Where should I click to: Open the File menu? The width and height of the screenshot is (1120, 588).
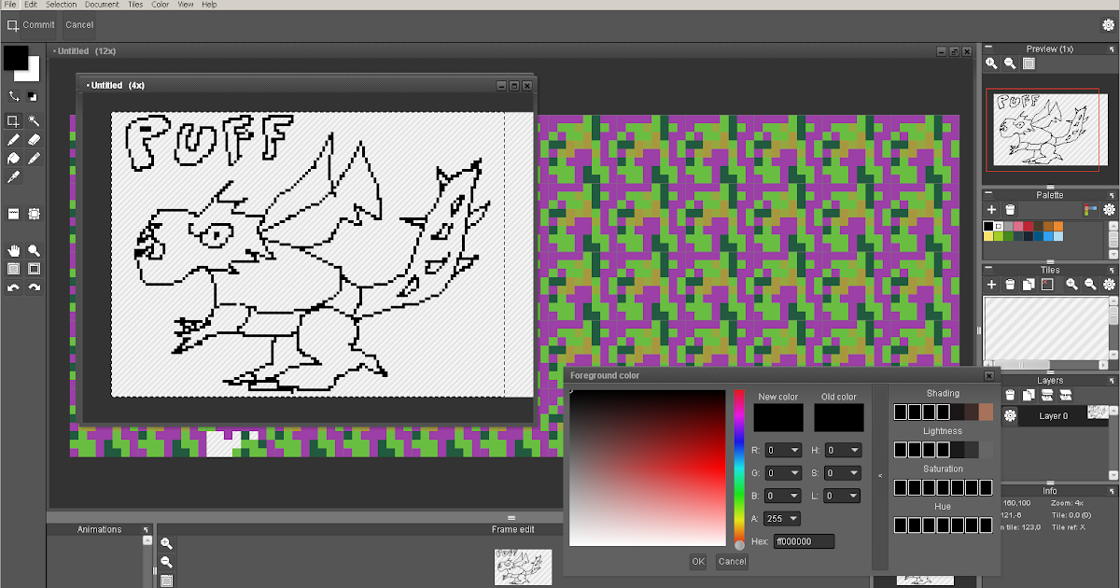click(x=10, y=5)
